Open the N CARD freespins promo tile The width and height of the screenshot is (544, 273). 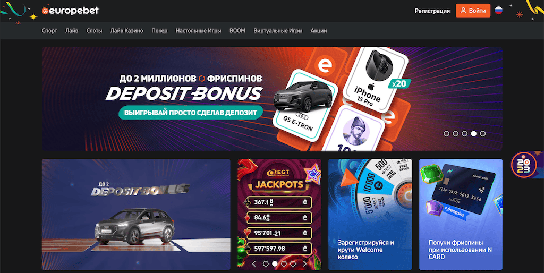461,215
